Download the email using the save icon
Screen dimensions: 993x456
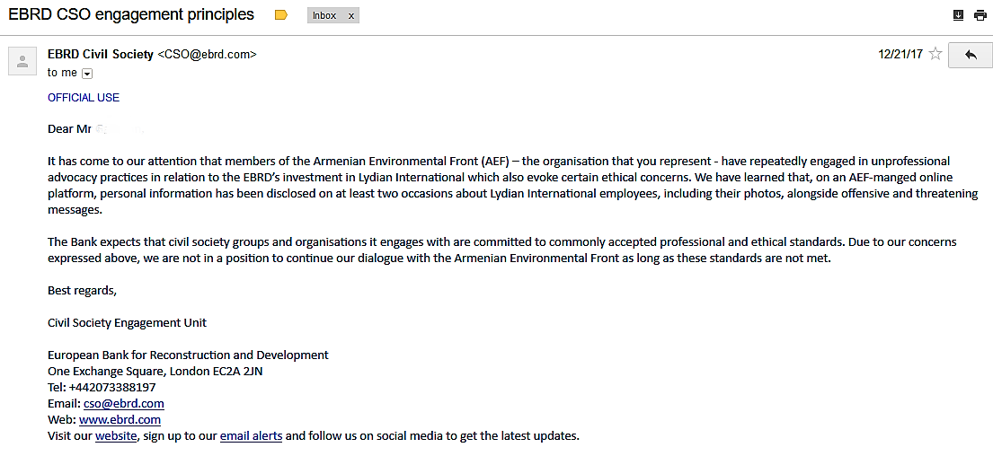point(958,15)
